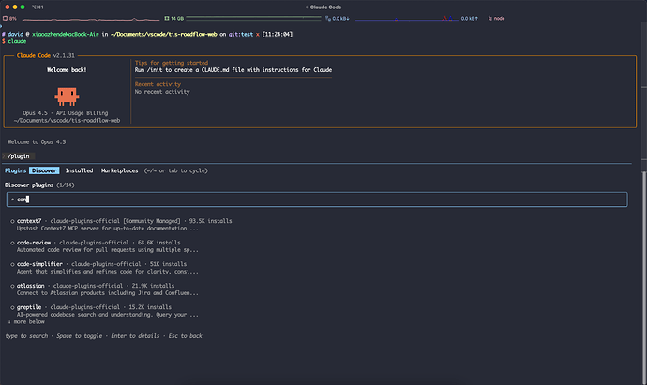Switch to the Installed tab
Screen dimensions: 647x385
pos(79,170)
